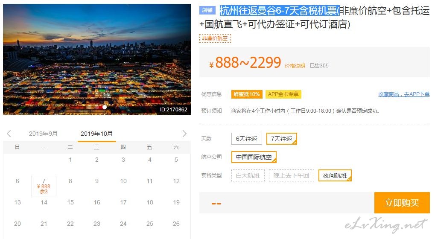The image size is (432, 239).
Task: Click calendar date 21
Action: click(44, 224)
